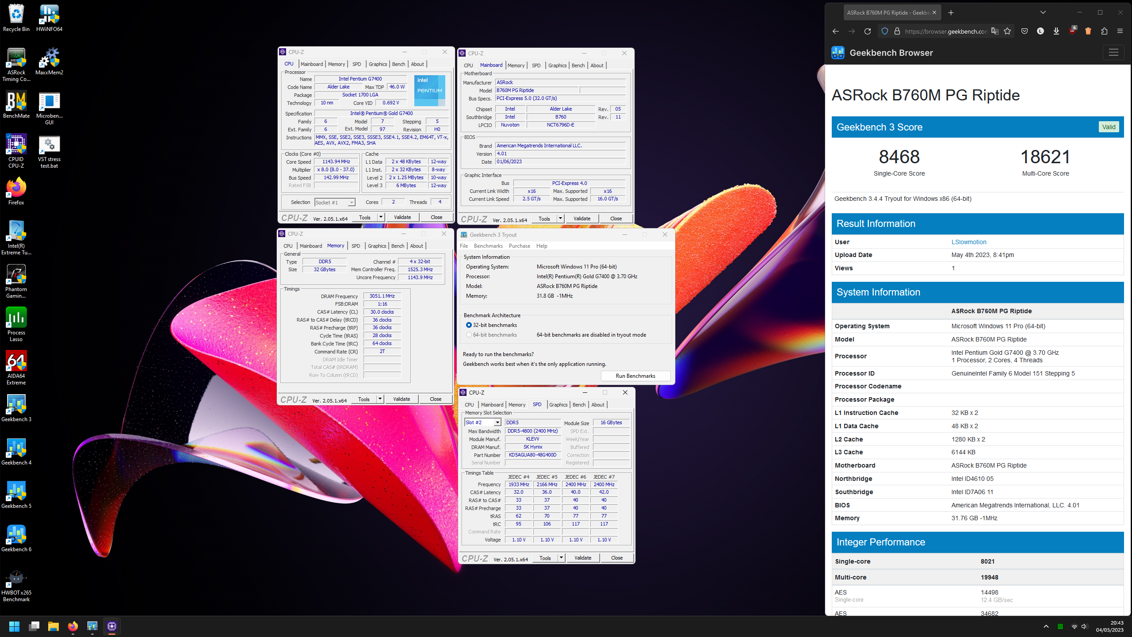The image size is (1132, 637).
Task: Open the network Wi-Fi tray icon
Action: [x=1074, y=626]
